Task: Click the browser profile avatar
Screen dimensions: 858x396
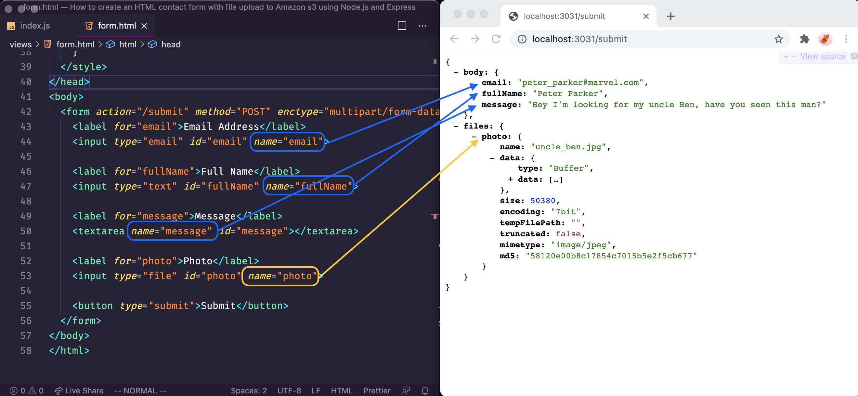Action: tap(825, 39)
